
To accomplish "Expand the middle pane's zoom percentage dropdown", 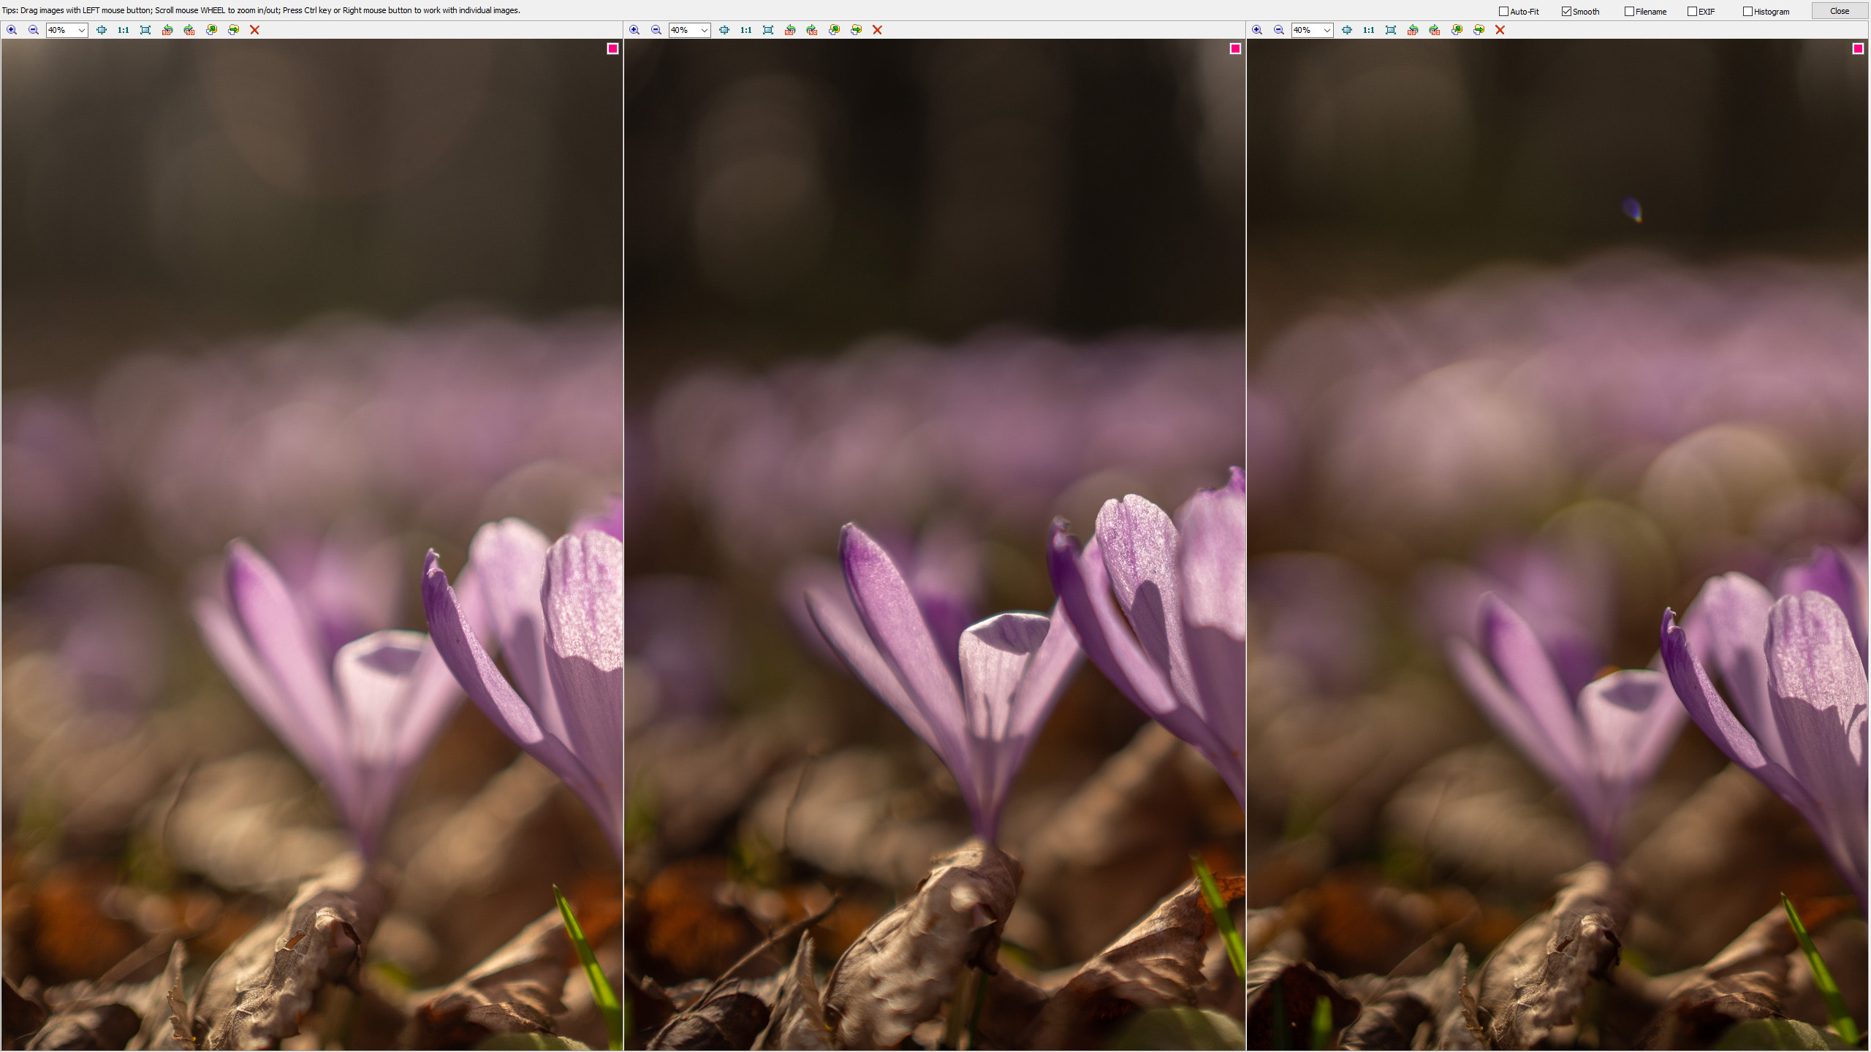I will click(x=704, y=30).
